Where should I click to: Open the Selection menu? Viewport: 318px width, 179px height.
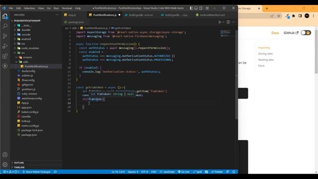click(x=29, y=8)
